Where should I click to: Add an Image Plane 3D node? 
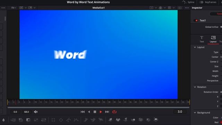pyautogui.click(x=110, y=120)
